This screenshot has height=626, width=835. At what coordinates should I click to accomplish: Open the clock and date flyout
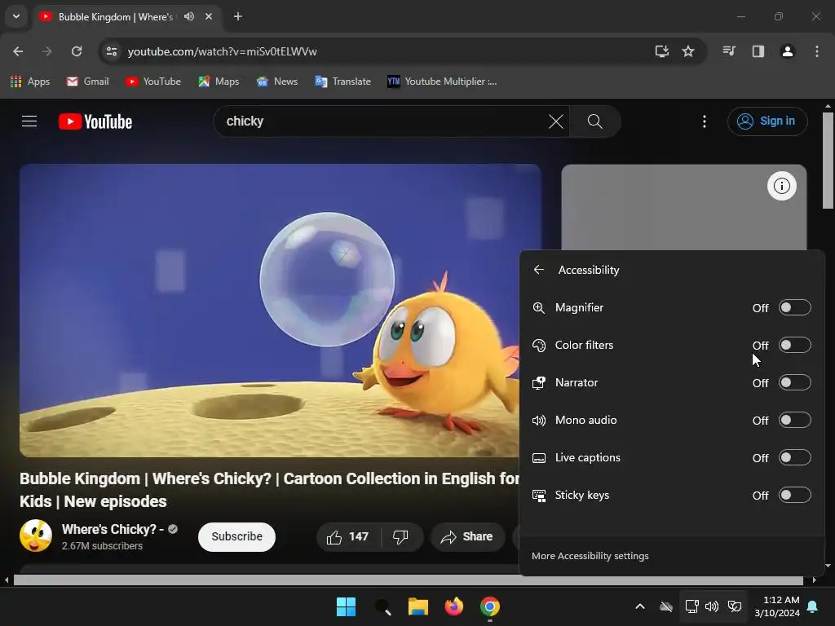pos(777,606)
